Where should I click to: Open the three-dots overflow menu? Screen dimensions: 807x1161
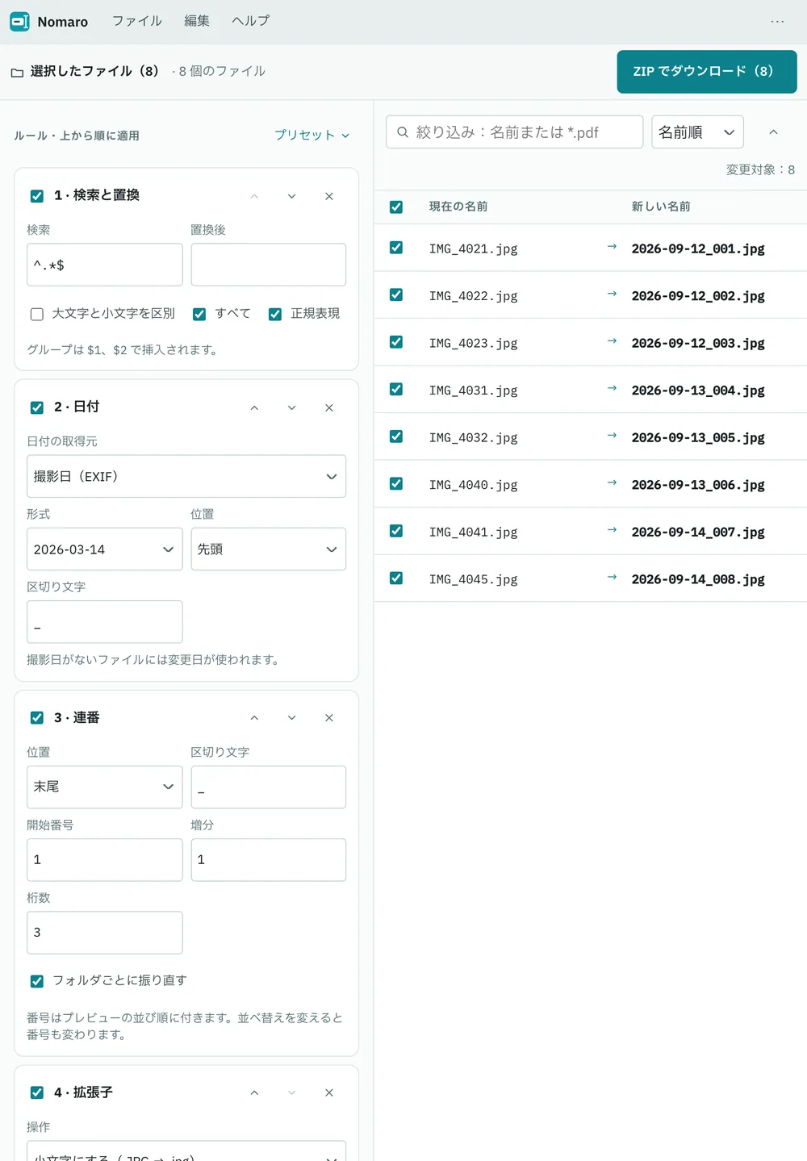coord(777,22)
